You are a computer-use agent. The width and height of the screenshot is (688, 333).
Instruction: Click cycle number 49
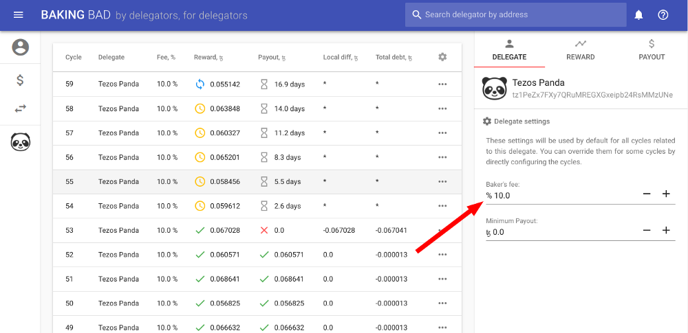pyautogui.click(x=69, y=328)
